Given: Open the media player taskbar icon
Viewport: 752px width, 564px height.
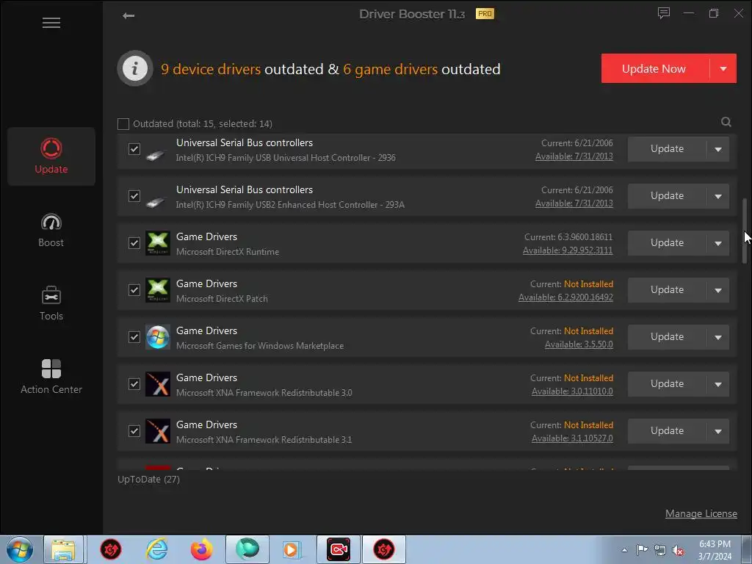Looking at the screenshot, I should click(x=291, y=549).
